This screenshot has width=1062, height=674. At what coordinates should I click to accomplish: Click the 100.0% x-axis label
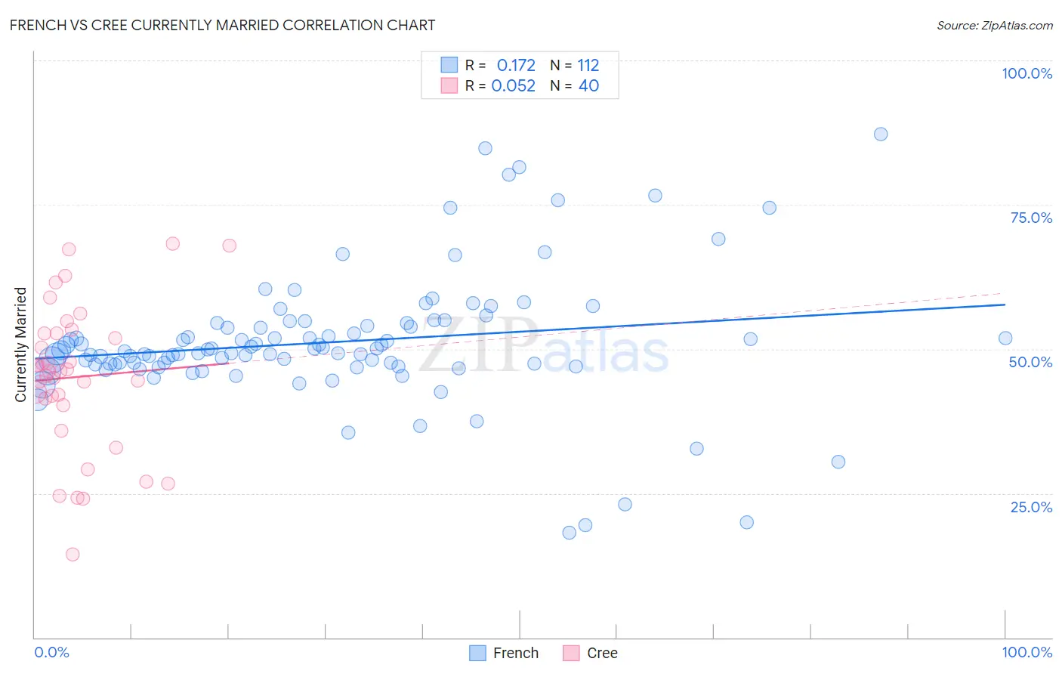click(1026, 652)
